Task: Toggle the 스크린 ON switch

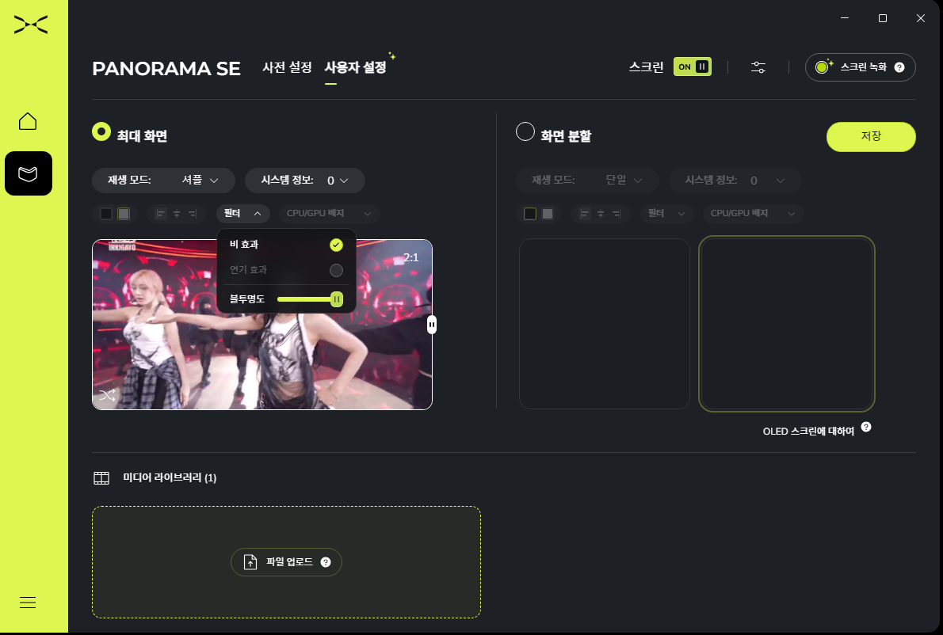Action: pyautogui.click(x=693, y=67)
